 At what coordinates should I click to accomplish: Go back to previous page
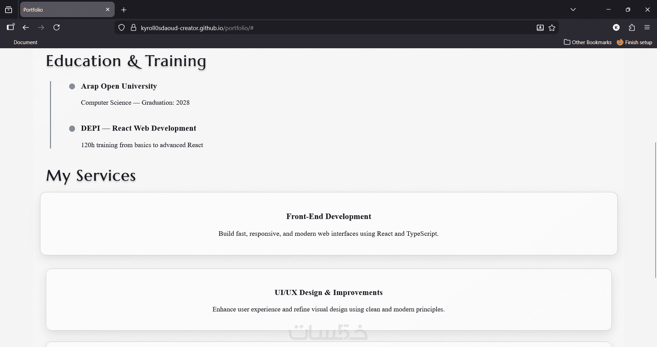[26, 27]
